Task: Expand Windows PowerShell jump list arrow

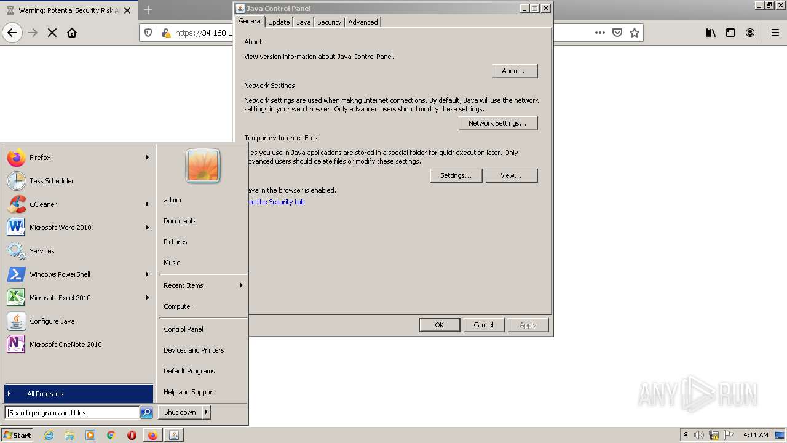Action: tap(148, 274)
